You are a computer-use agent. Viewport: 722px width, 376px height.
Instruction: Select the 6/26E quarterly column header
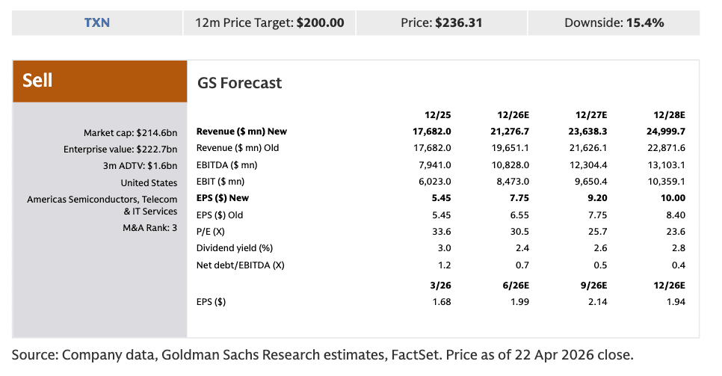(513, 285)
